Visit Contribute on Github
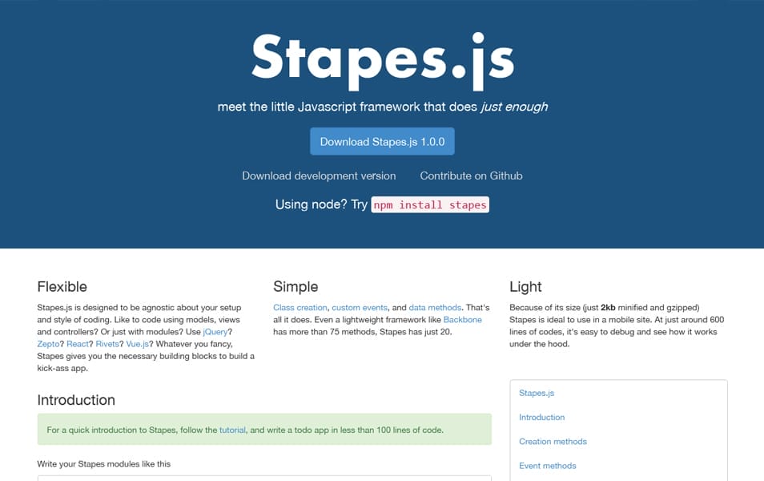The height and width of the screenshot is (481, 764). point(471,176)
